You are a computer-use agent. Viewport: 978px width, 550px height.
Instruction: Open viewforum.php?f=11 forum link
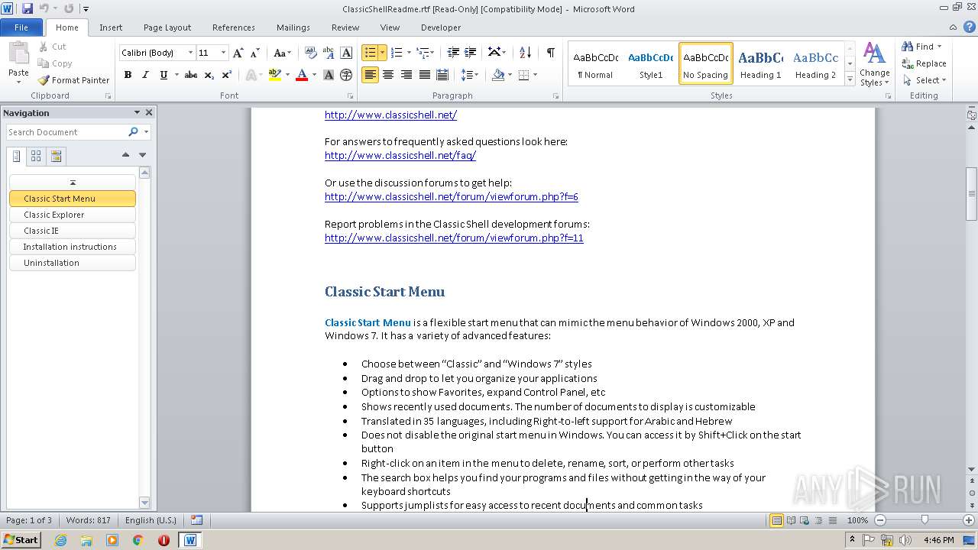[x=454, y=238]
